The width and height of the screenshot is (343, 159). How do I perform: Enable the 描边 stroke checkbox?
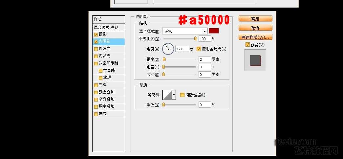tap(96, 114)
